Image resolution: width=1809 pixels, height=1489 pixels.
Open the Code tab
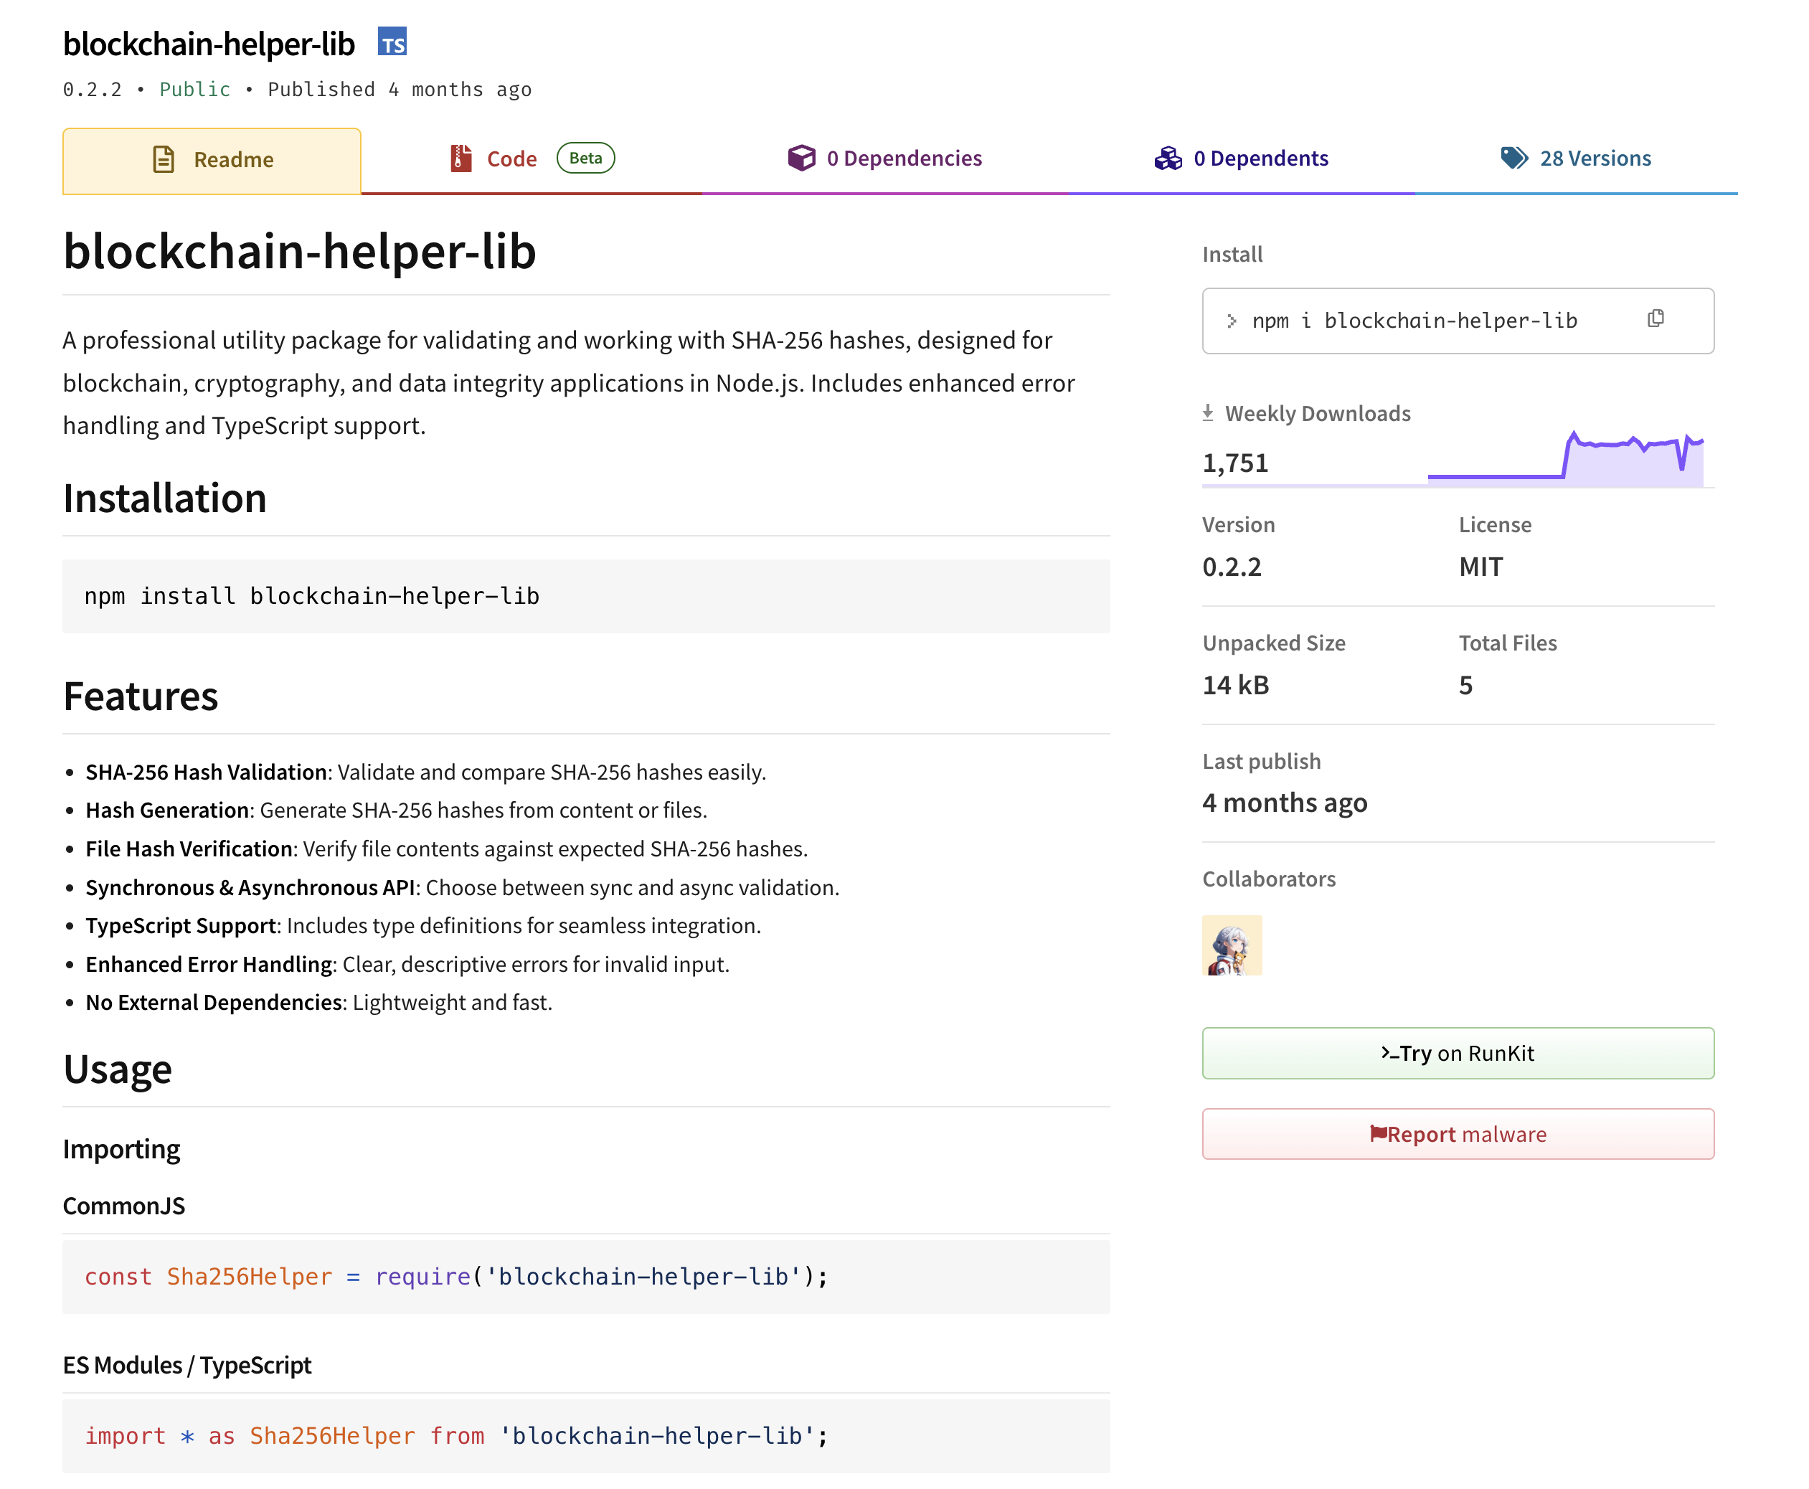point(512,159)
